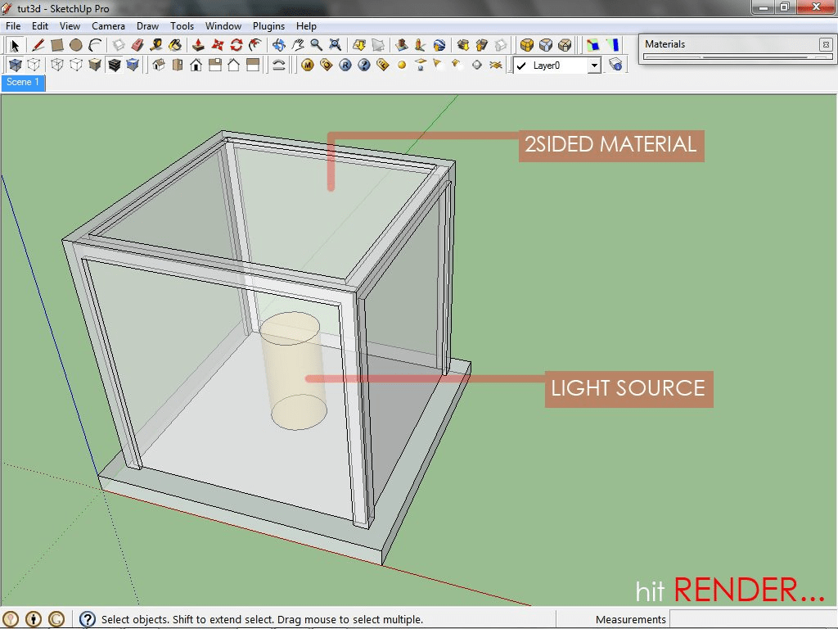Screen dimensions: 838x629
Task: Open the V-Ray options tag icon
Action: click(x=326, y=66)
